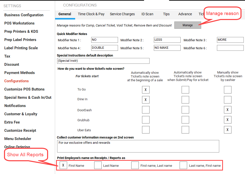
Task: Click the Modifier Note 1 field containing NO
Action: click(x=104, y=40)
